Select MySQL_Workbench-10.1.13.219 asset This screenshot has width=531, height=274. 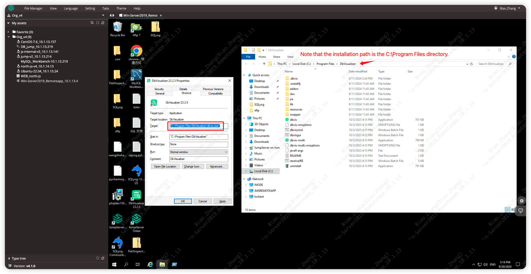(44, 61)
